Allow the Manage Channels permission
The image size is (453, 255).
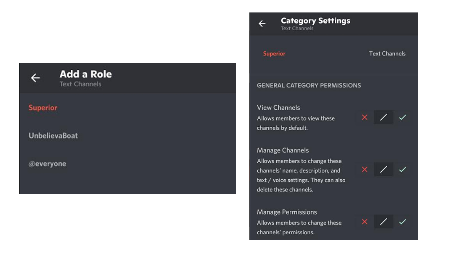[402, 169]
